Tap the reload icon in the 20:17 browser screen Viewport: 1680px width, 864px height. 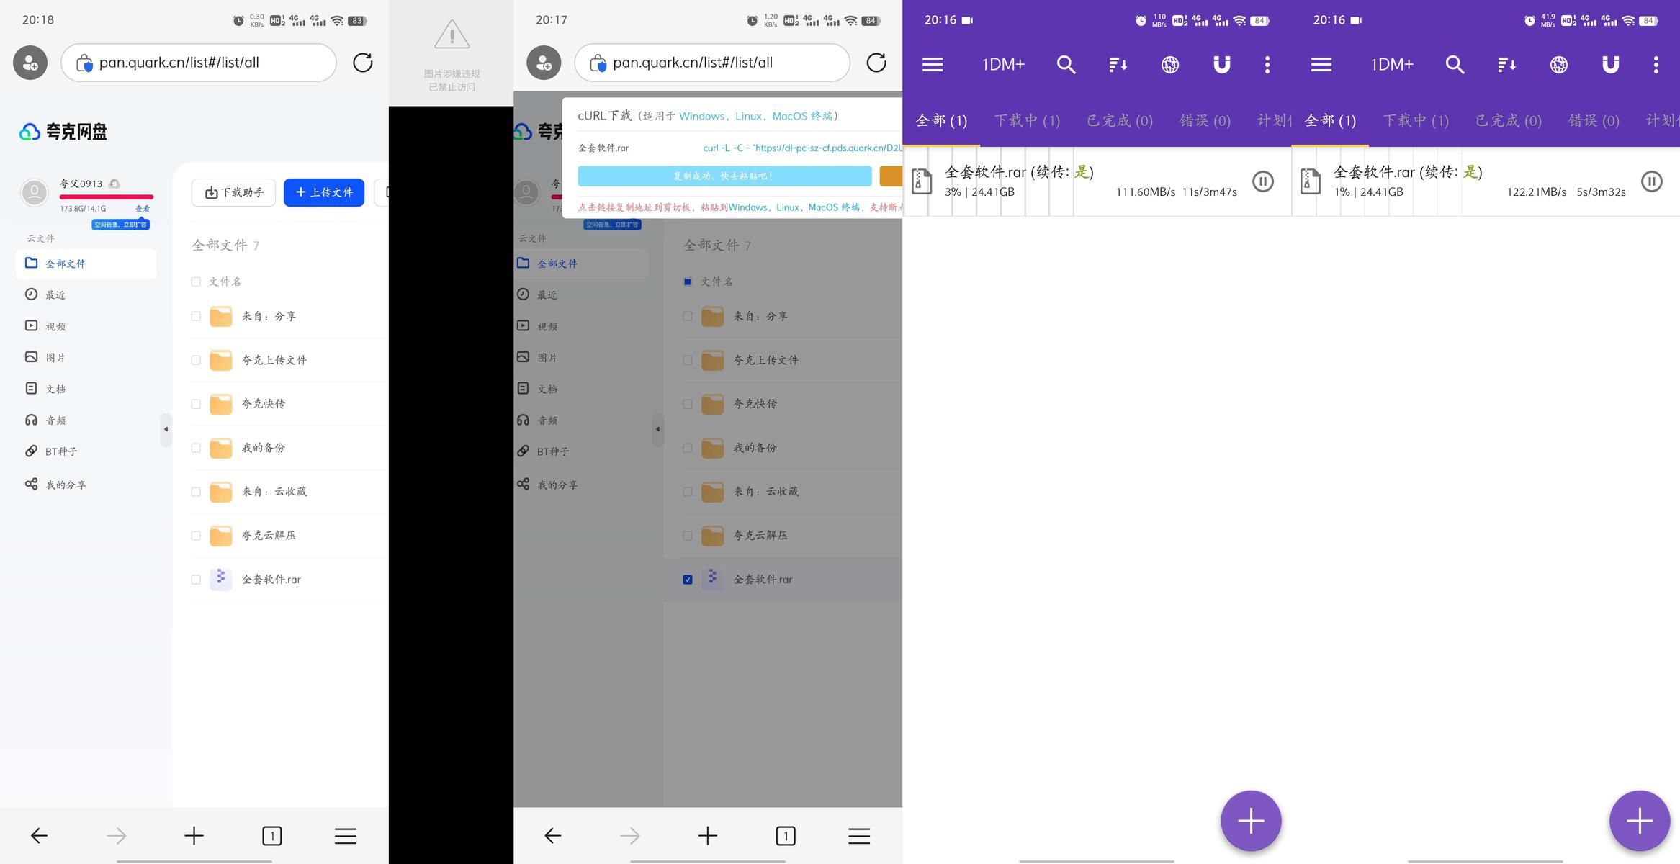876,63
